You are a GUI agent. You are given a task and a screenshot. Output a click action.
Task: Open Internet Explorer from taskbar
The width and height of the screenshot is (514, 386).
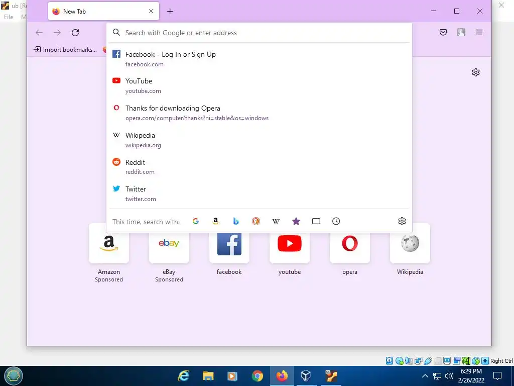point(184,375)
